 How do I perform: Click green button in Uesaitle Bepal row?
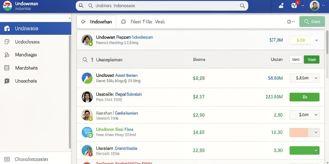[x=305, y=97]
